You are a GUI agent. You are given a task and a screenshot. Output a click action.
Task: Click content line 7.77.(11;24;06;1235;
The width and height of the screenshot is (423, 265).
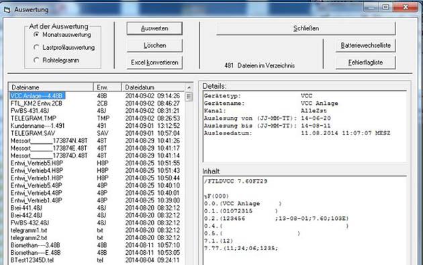[241, 248]
